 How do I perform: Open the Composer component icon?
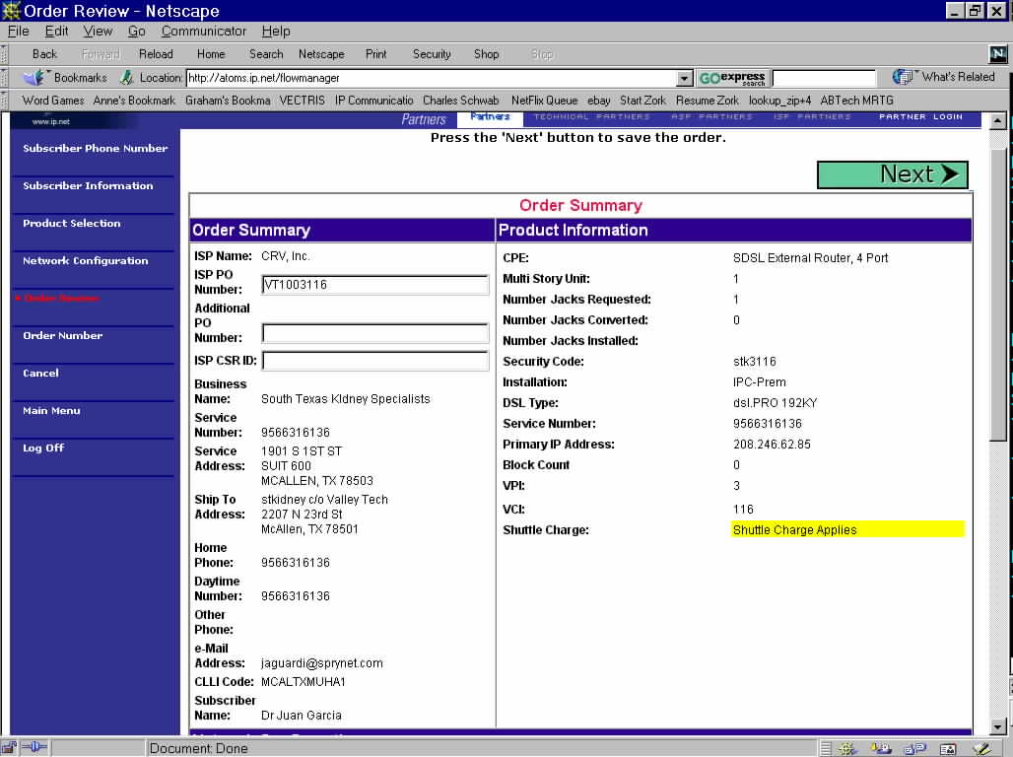982,748
